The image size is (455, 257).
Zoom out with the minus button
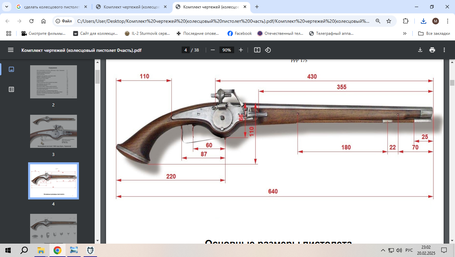tap(213, 50)
